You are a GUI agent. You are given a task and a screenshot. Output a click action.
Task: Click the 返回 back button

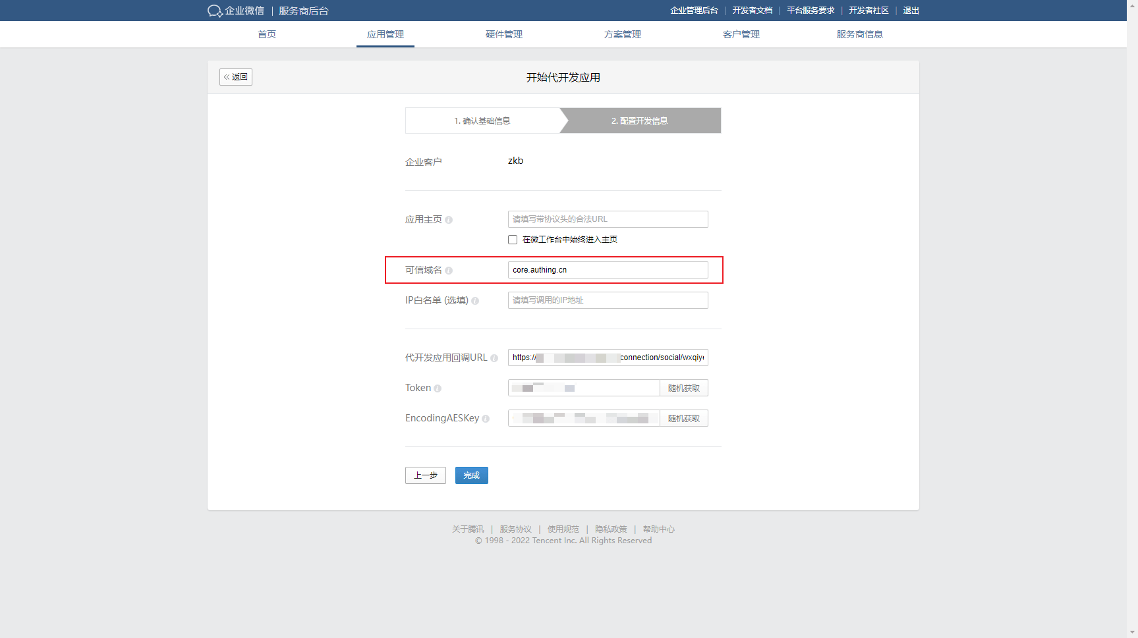pyautogui.click(x=236, y=77)
